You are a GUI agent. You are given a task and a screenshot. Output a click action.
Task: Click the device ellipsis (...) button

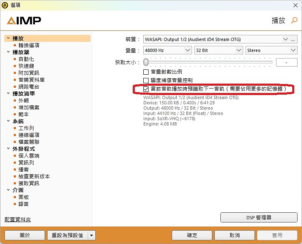pos(293,39)
